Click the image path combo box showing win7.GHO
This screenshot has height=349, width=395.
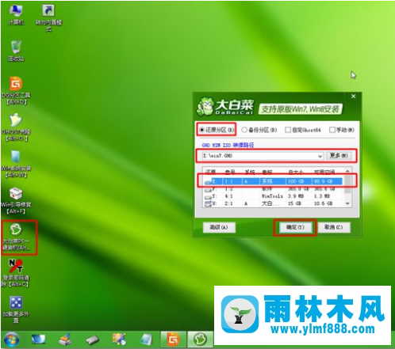click(263, 156)
